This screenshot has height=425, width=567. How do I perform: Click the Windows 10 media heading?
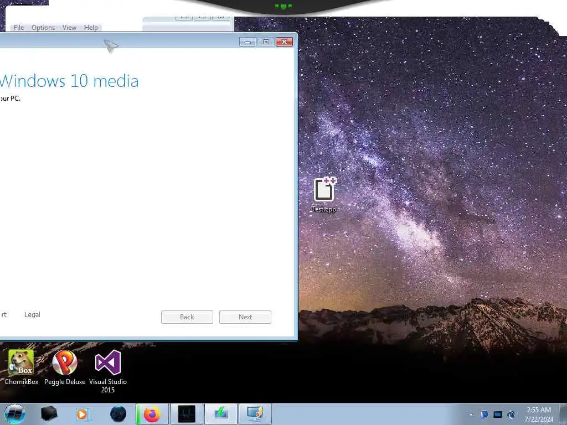[69, 81]
